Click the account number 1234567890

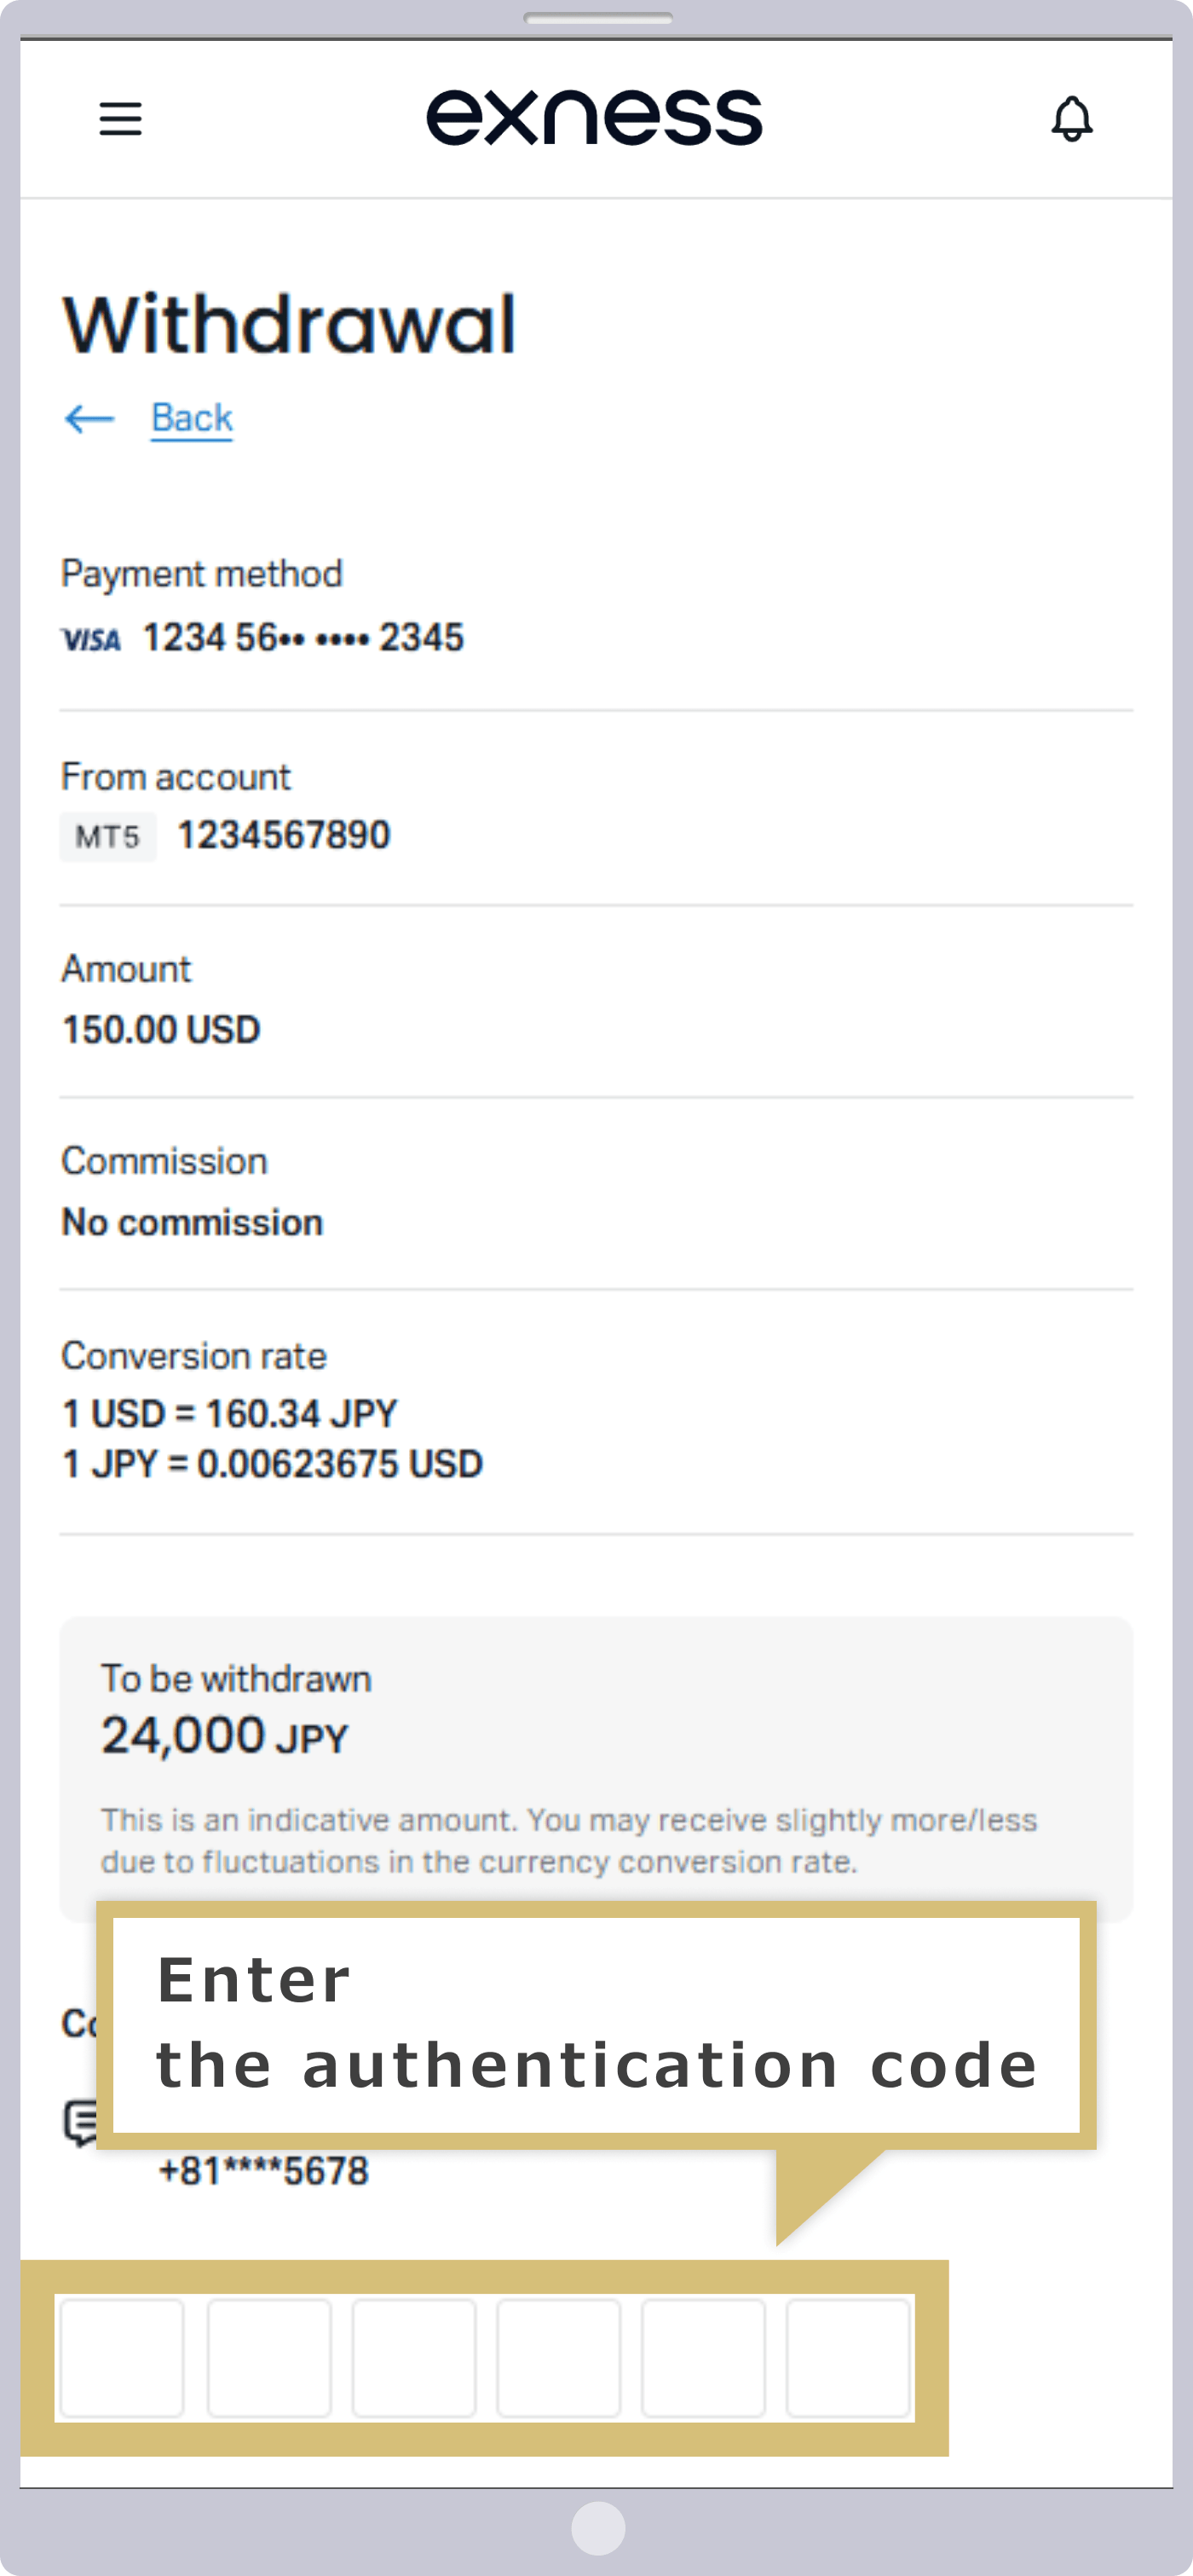tap(284, 835)
